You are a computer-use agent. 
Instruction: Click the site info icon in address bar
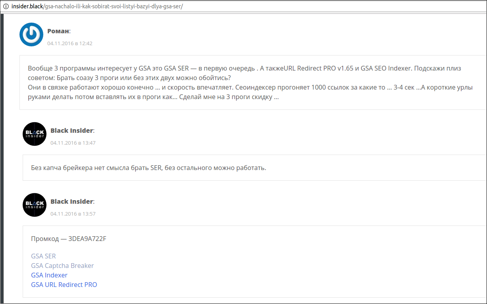[6, 7]
